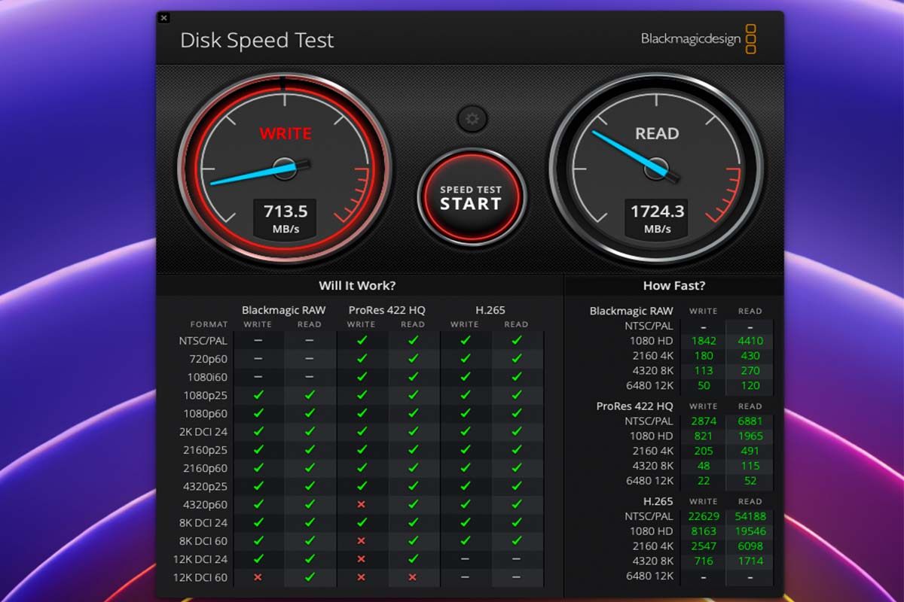Click the H.265 column header in Will It Work
This screenshot has width=904, height=602.
pyautogui.click(x=490, y=310)
